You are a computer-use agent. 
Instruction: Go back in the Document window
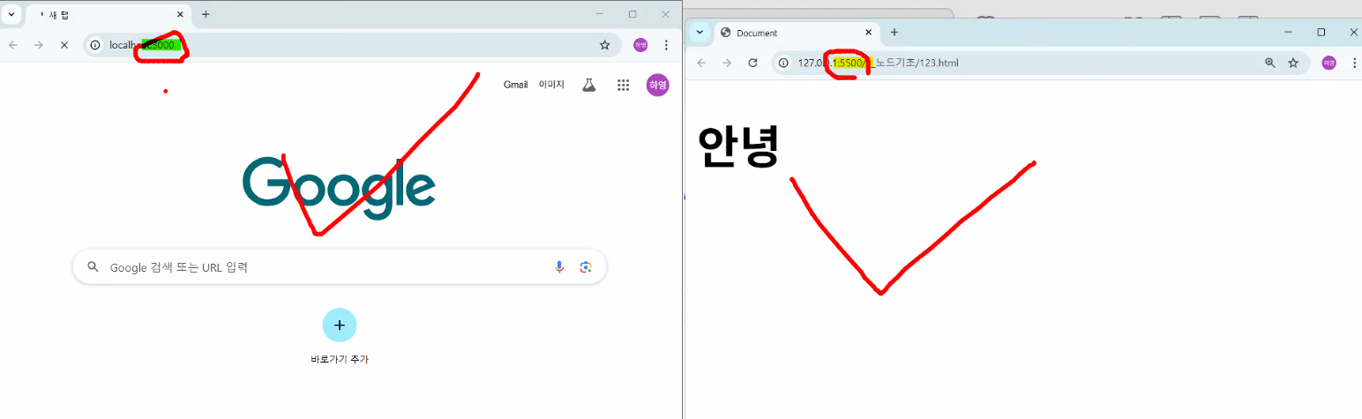click(x=701, y=63)
